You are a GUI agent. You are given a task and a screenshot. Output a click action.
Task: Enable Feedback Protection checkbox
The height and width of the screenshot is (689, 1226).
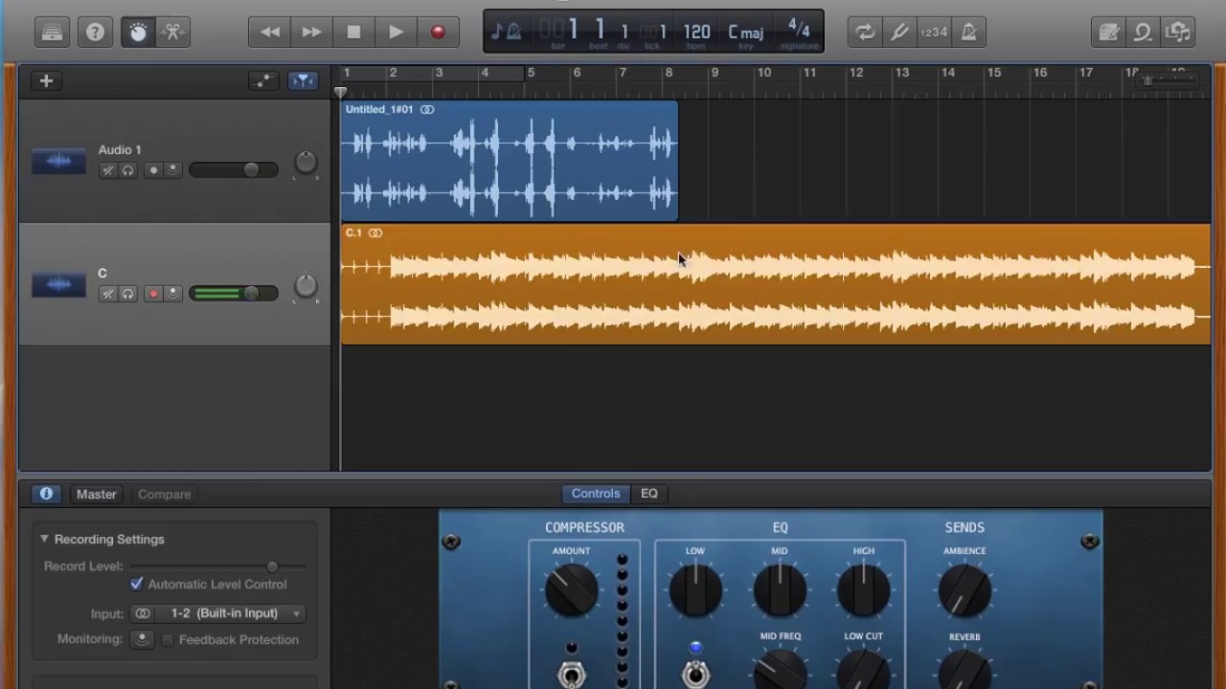(x=168, y=639)
